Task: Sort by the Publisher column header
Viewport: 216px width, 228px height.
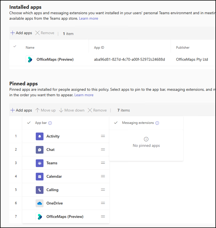Action: point(183,47)
